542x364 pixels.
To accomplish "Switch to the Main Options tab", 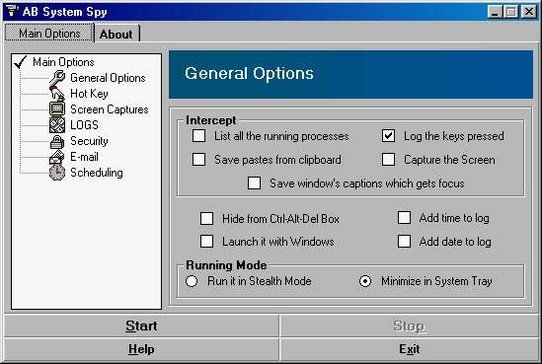I will (x=49, y=34).
